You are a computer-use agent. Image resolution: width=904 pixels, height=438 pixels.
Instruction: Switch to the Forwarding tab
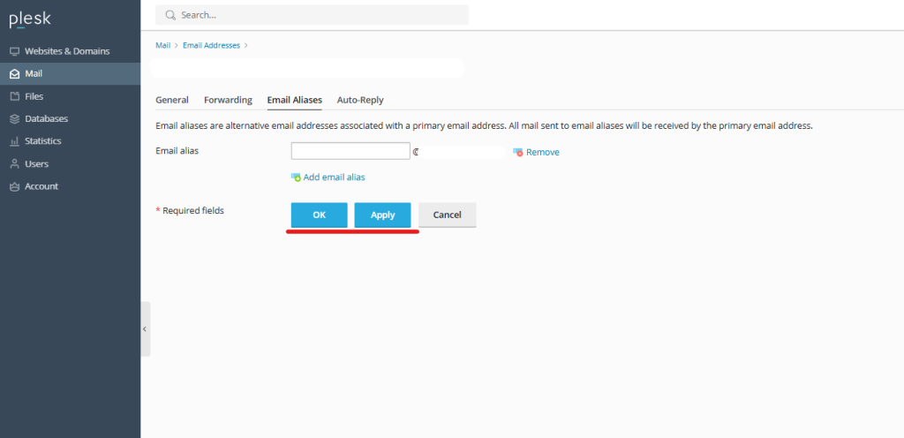coord(229,100)
